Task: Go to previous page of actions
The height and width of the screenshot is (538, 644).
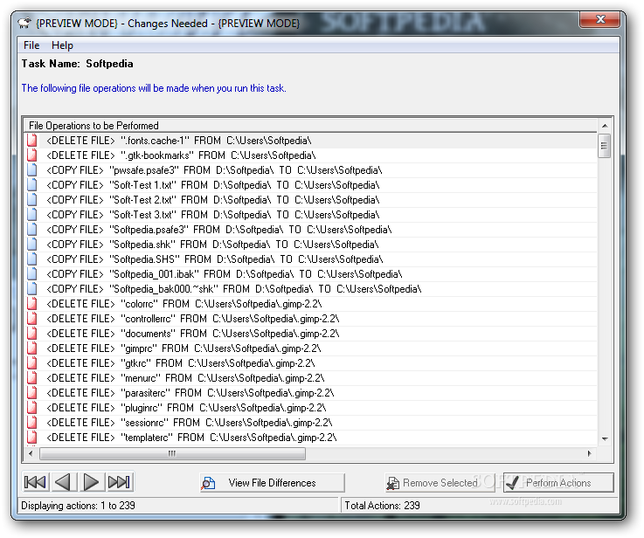Action: (63, 482)
